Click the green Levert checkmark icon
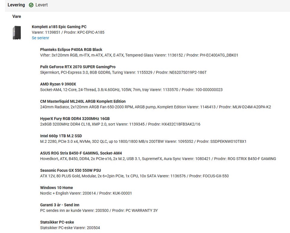The width and height of the screenshot is (290, 233). pyautogui.click(x=31, y=5)
